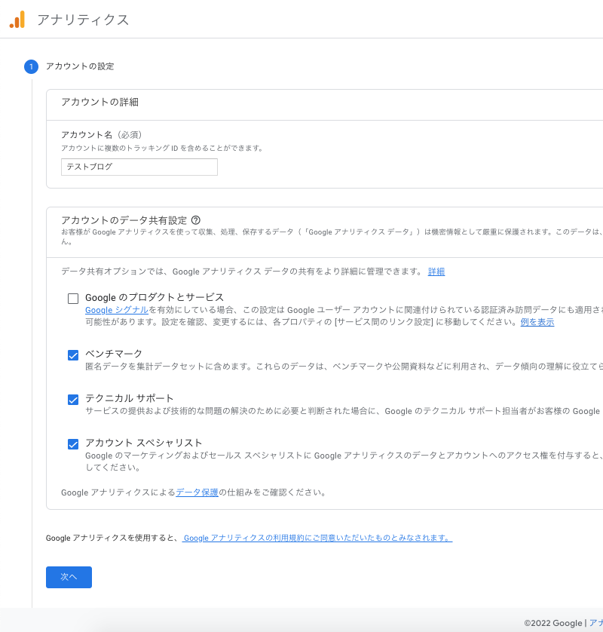Click the アカウント名（必須）label
The width and height of the screenshot is (603, 632).
pyautogui.click(x=102, y=135)
